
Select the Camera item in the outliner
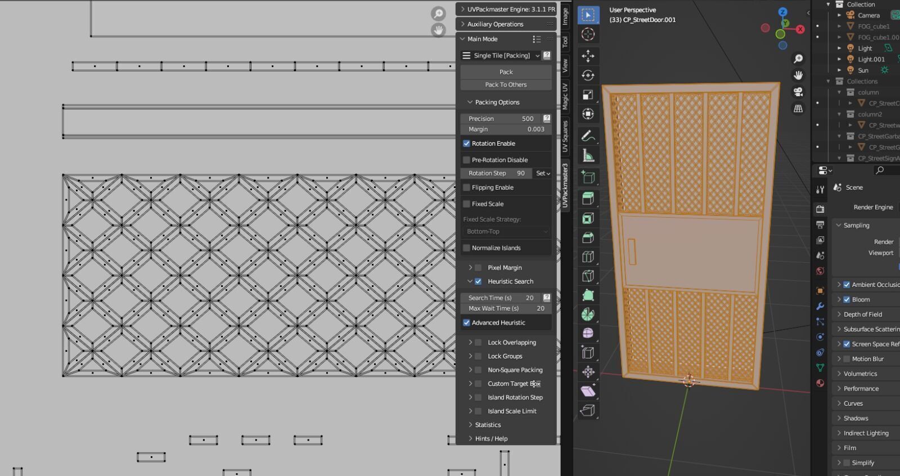coord(868,15)
